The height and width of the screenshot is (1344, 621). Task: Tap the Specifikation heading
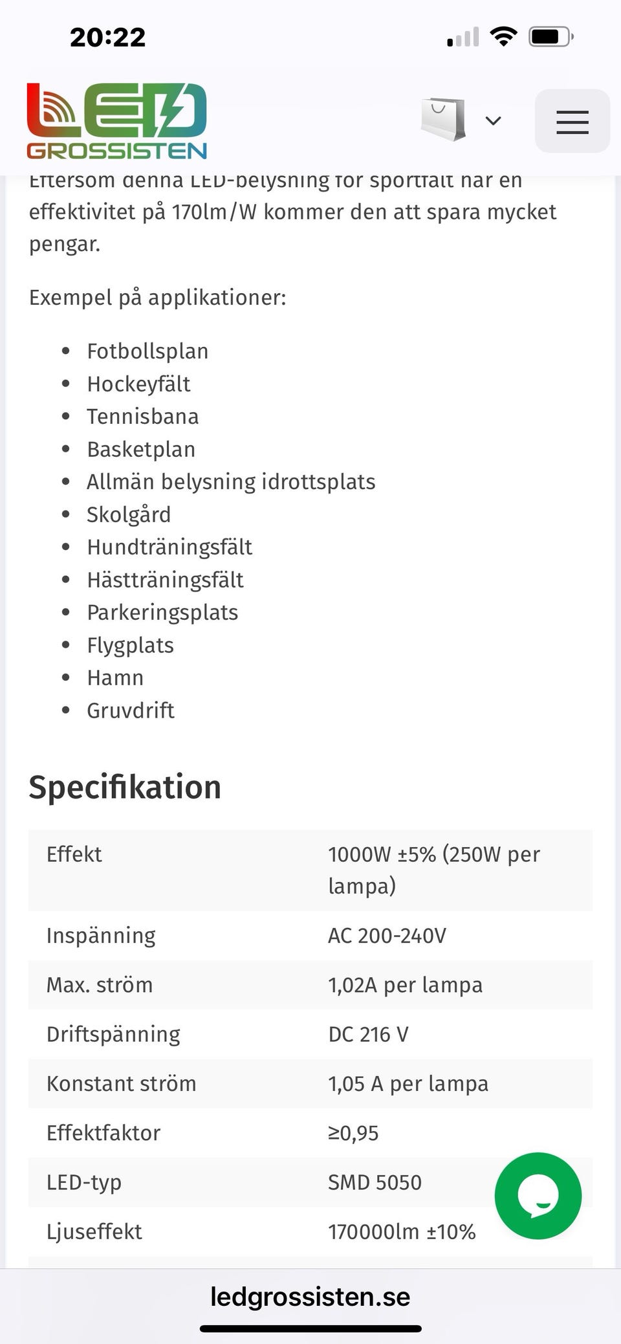click(125, 788)
